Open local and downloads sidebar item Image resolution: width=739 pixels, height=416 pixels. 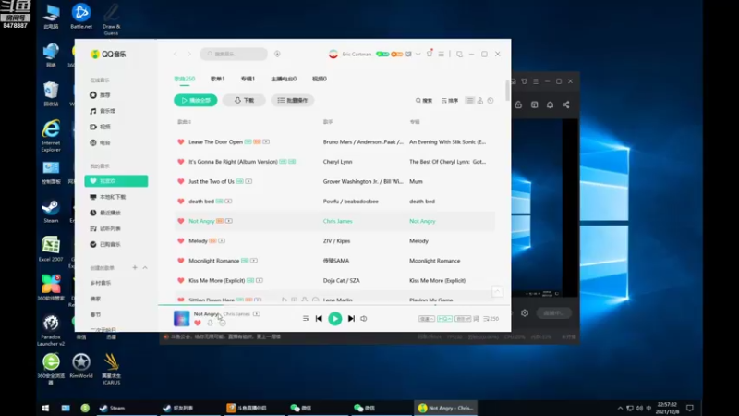pos(116,197)
